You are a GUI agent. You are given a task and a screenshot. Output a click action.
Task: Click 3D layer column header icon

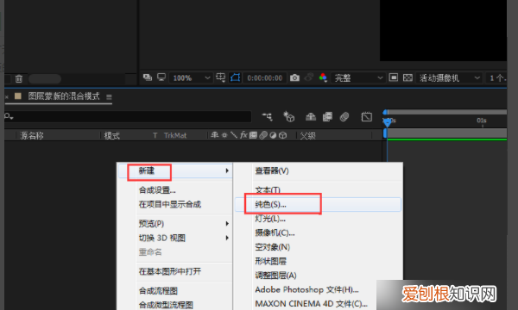[x=283, y=135]
